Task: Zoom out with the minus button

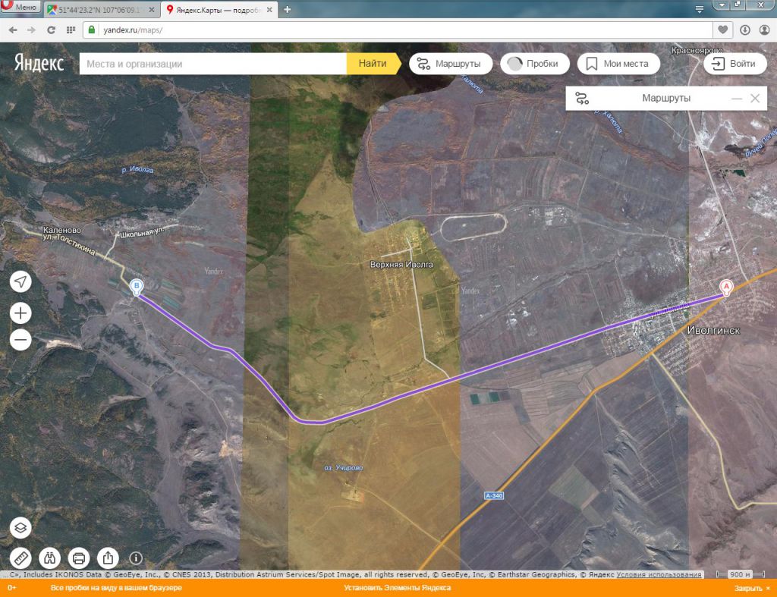Action: (21, 340)
